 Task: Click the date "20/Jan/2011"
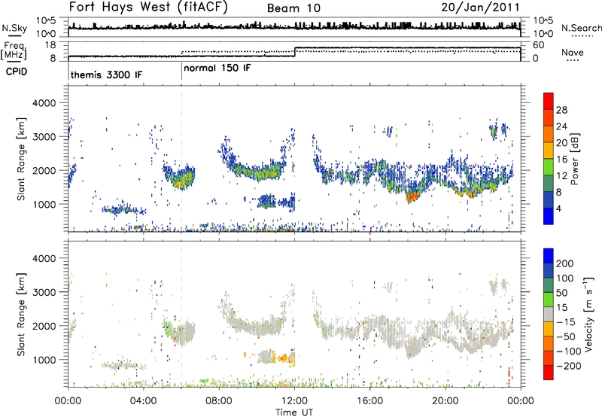pos(480,7)
